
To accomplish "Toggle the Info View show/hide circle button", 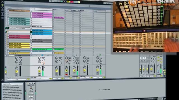I will [x=3, y=80].
